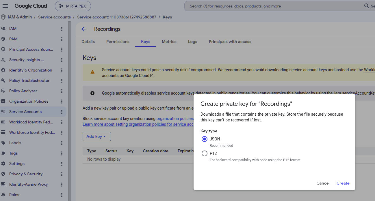Click the Key column header
This screenshot has height=201, width=375.
(x=130, y=151)
